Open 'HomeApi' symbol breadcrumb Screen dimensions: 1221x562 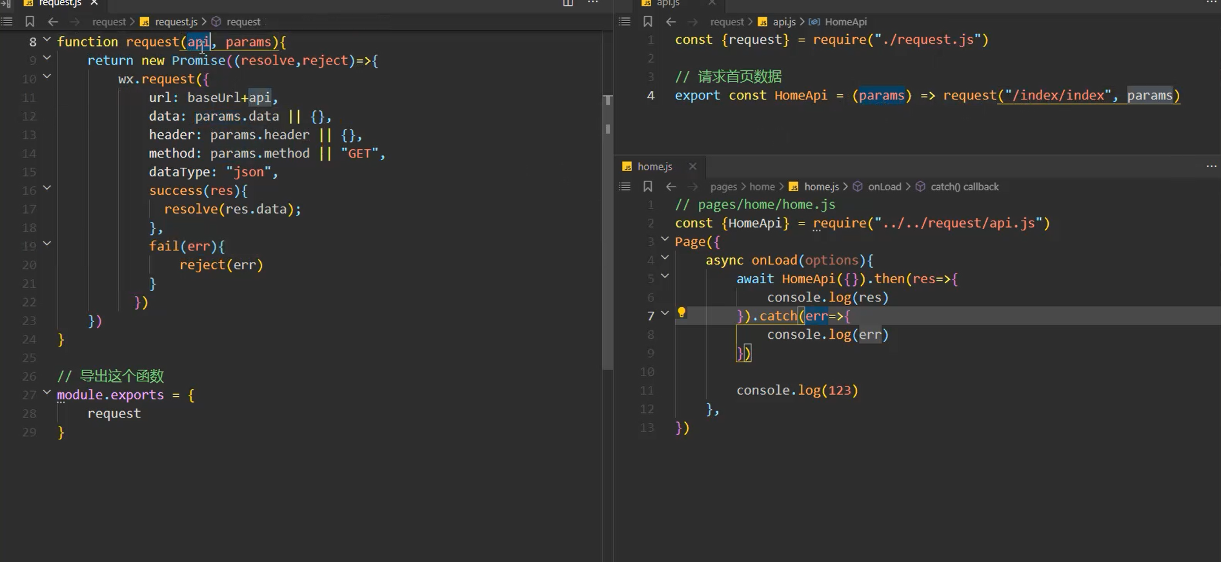[846, 22]
